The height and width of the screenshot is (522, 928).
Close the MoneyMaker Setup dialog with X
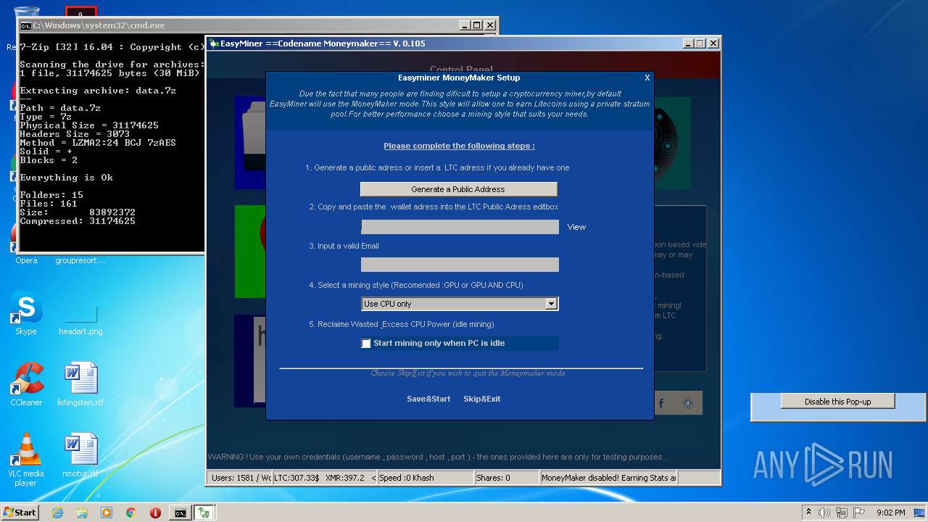[647, 78]
